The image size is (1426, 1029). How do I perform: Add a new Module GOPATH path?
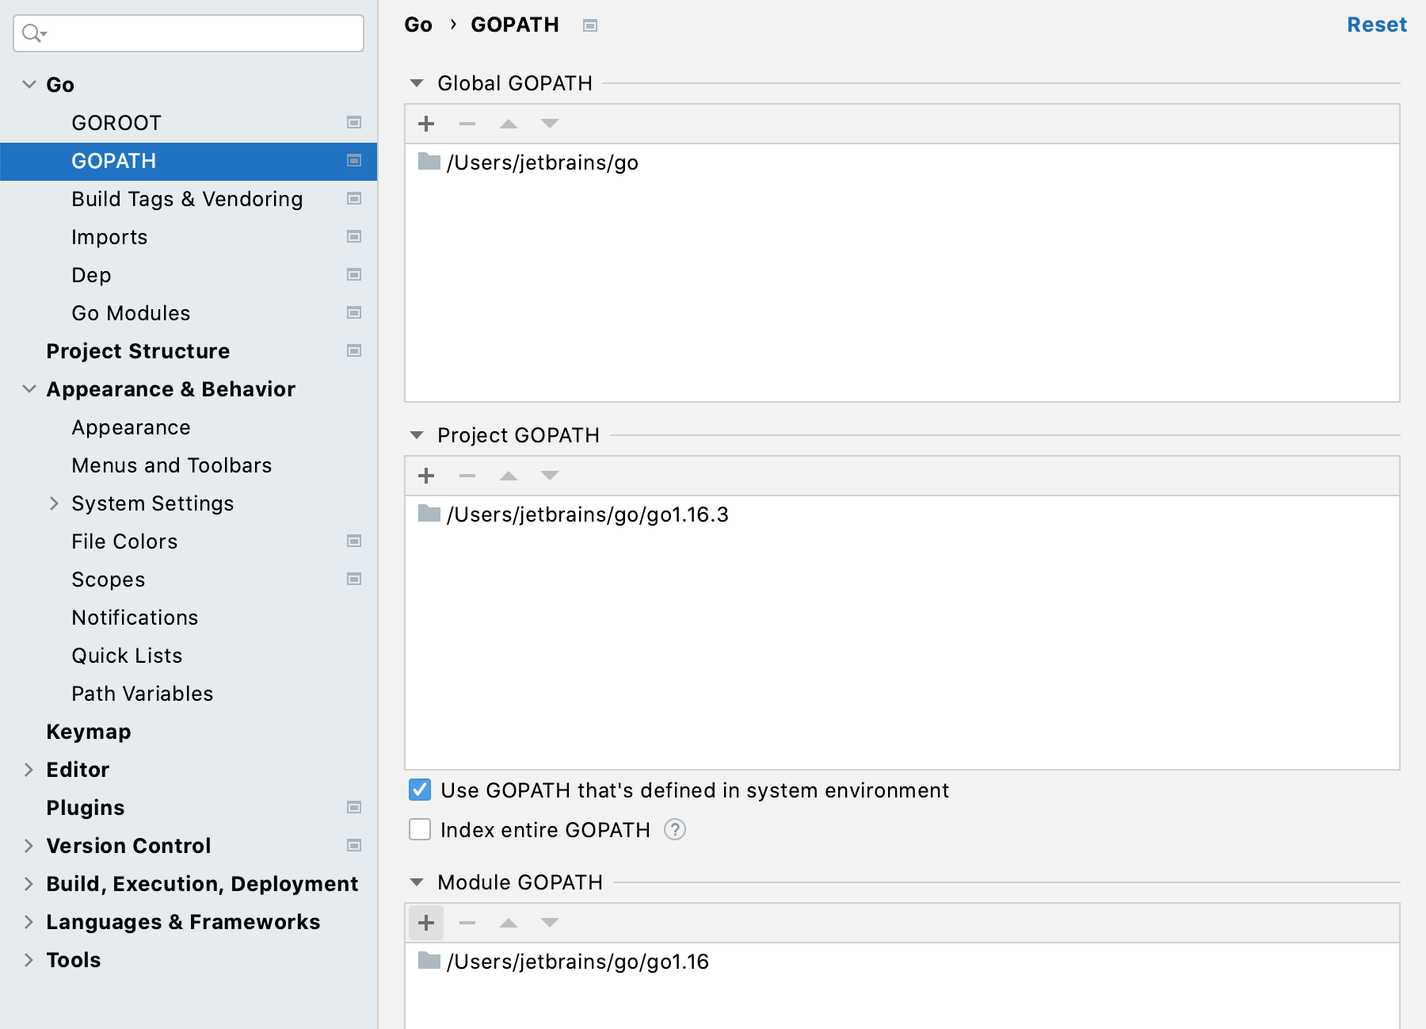click(426, 923)
